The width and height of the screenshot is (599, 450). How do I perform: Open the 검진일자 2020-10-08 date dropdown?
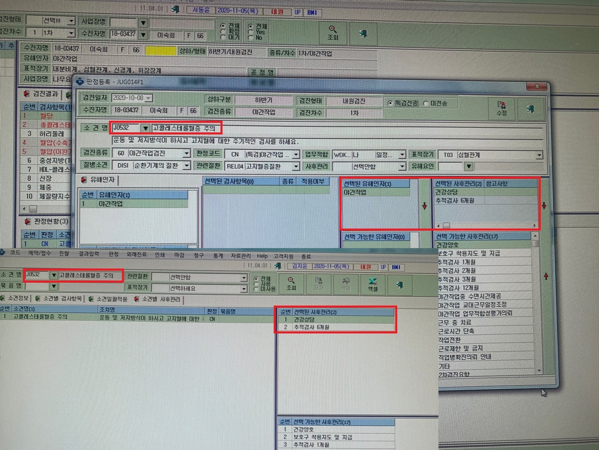[149, 98]
